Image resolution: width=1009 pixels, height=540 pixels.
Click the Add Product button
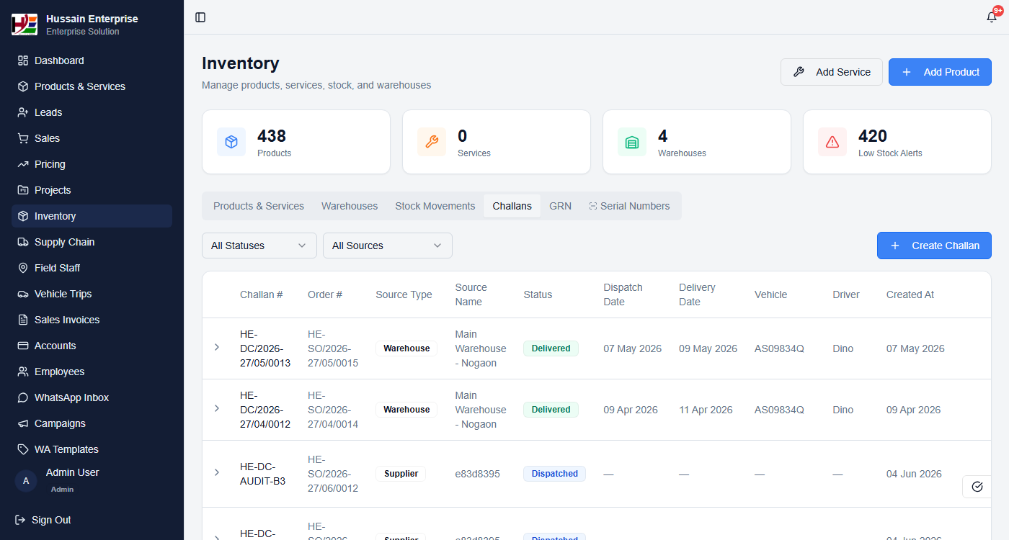tap(940, 72)
